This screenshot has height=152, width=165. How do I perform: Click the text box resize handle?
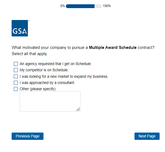[78, 109]
